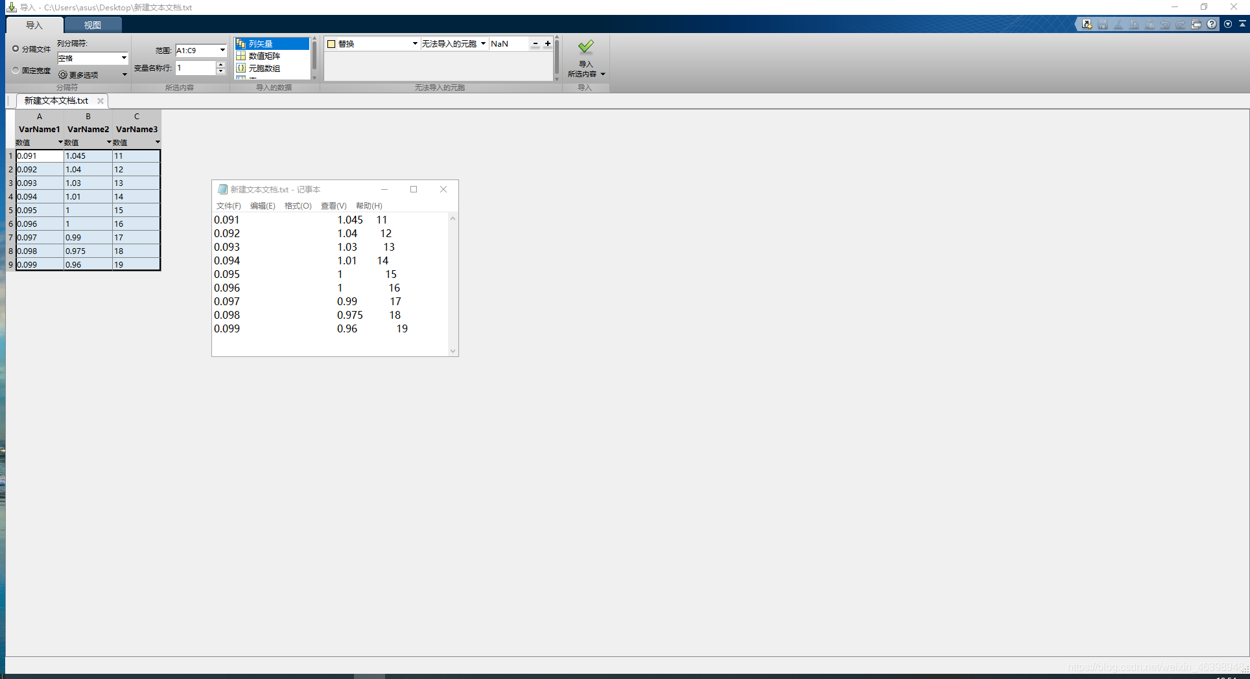Image resolution: width=1250 pixels, height=679 pixels.
Task: Expand the 更多选项 dropdown arrow
Action: click(124, 75)
